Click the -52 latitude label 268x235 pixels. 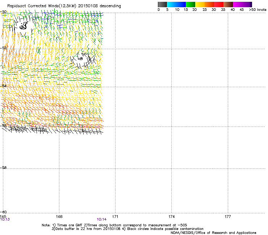click(x=4, y=48)
